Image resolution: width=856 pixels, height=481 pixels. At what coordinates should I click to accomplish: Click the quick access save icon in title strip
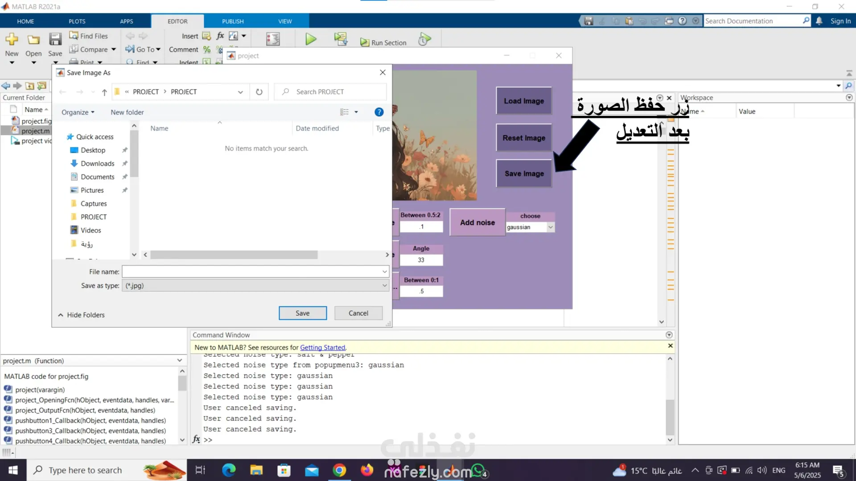tap(588, 21)
